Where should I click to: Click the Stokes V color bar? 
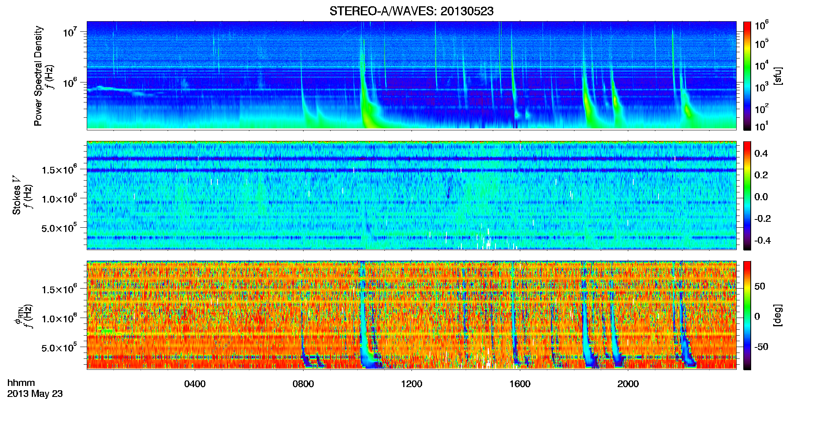point(747,196)
